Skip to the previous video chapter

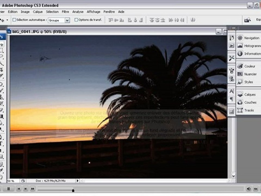pyautogui.click(x=19, y=189)
